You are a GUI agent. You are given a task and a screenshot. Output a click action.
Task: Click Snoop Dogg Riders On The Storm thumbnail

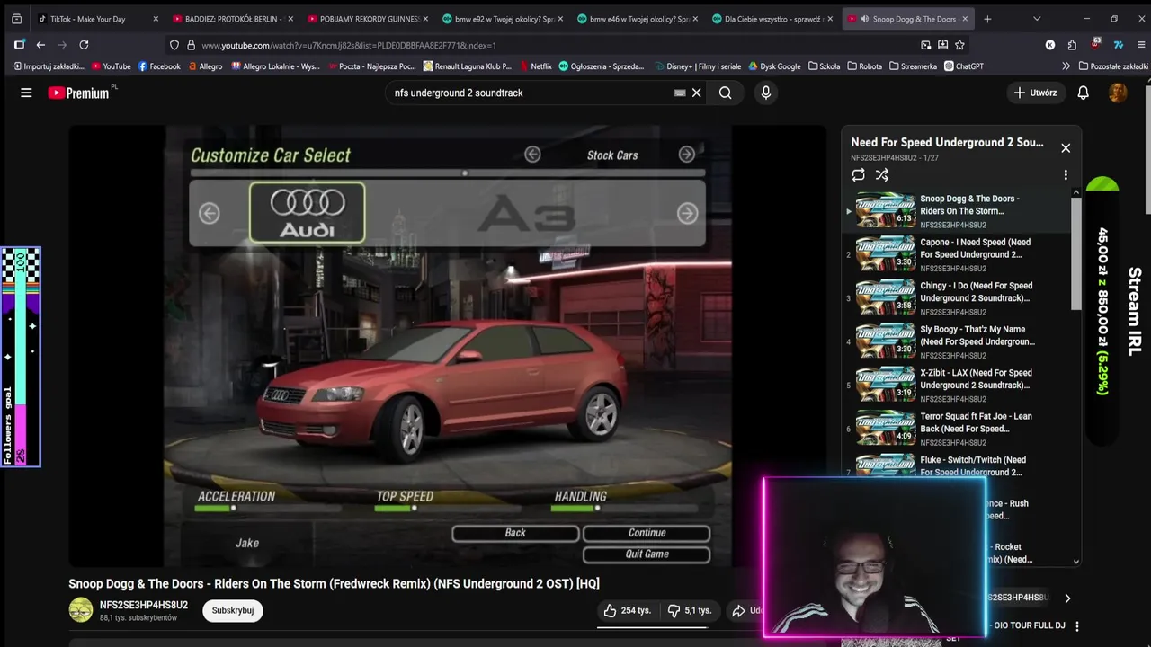886,210
